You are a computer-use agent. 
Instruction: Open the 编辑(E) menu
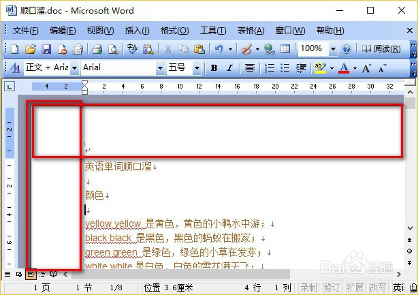(63, 31)
